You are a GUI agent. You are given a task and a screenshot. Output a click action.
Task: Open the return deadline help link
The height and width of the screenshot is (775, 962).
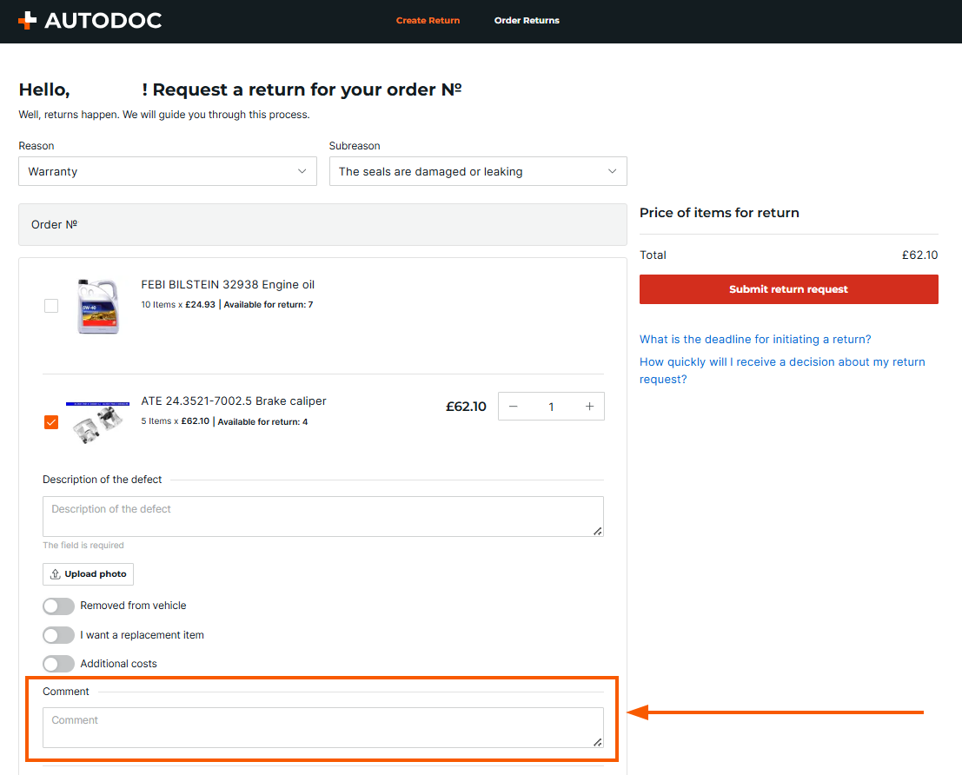click(755, 340)
